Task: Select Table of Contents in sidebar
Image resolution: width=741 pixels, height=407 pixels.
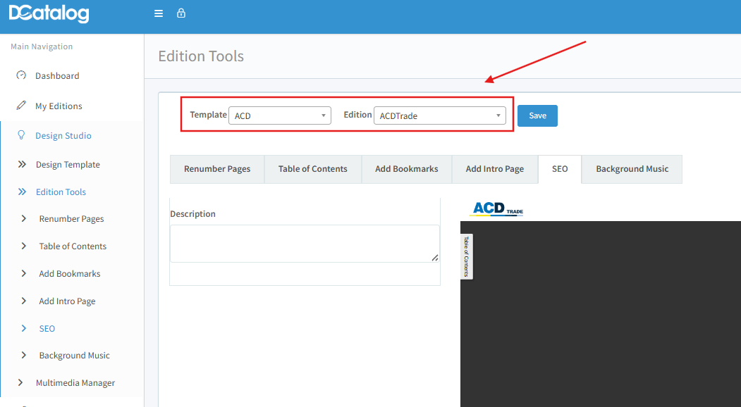Action: [x=73, y=246]
